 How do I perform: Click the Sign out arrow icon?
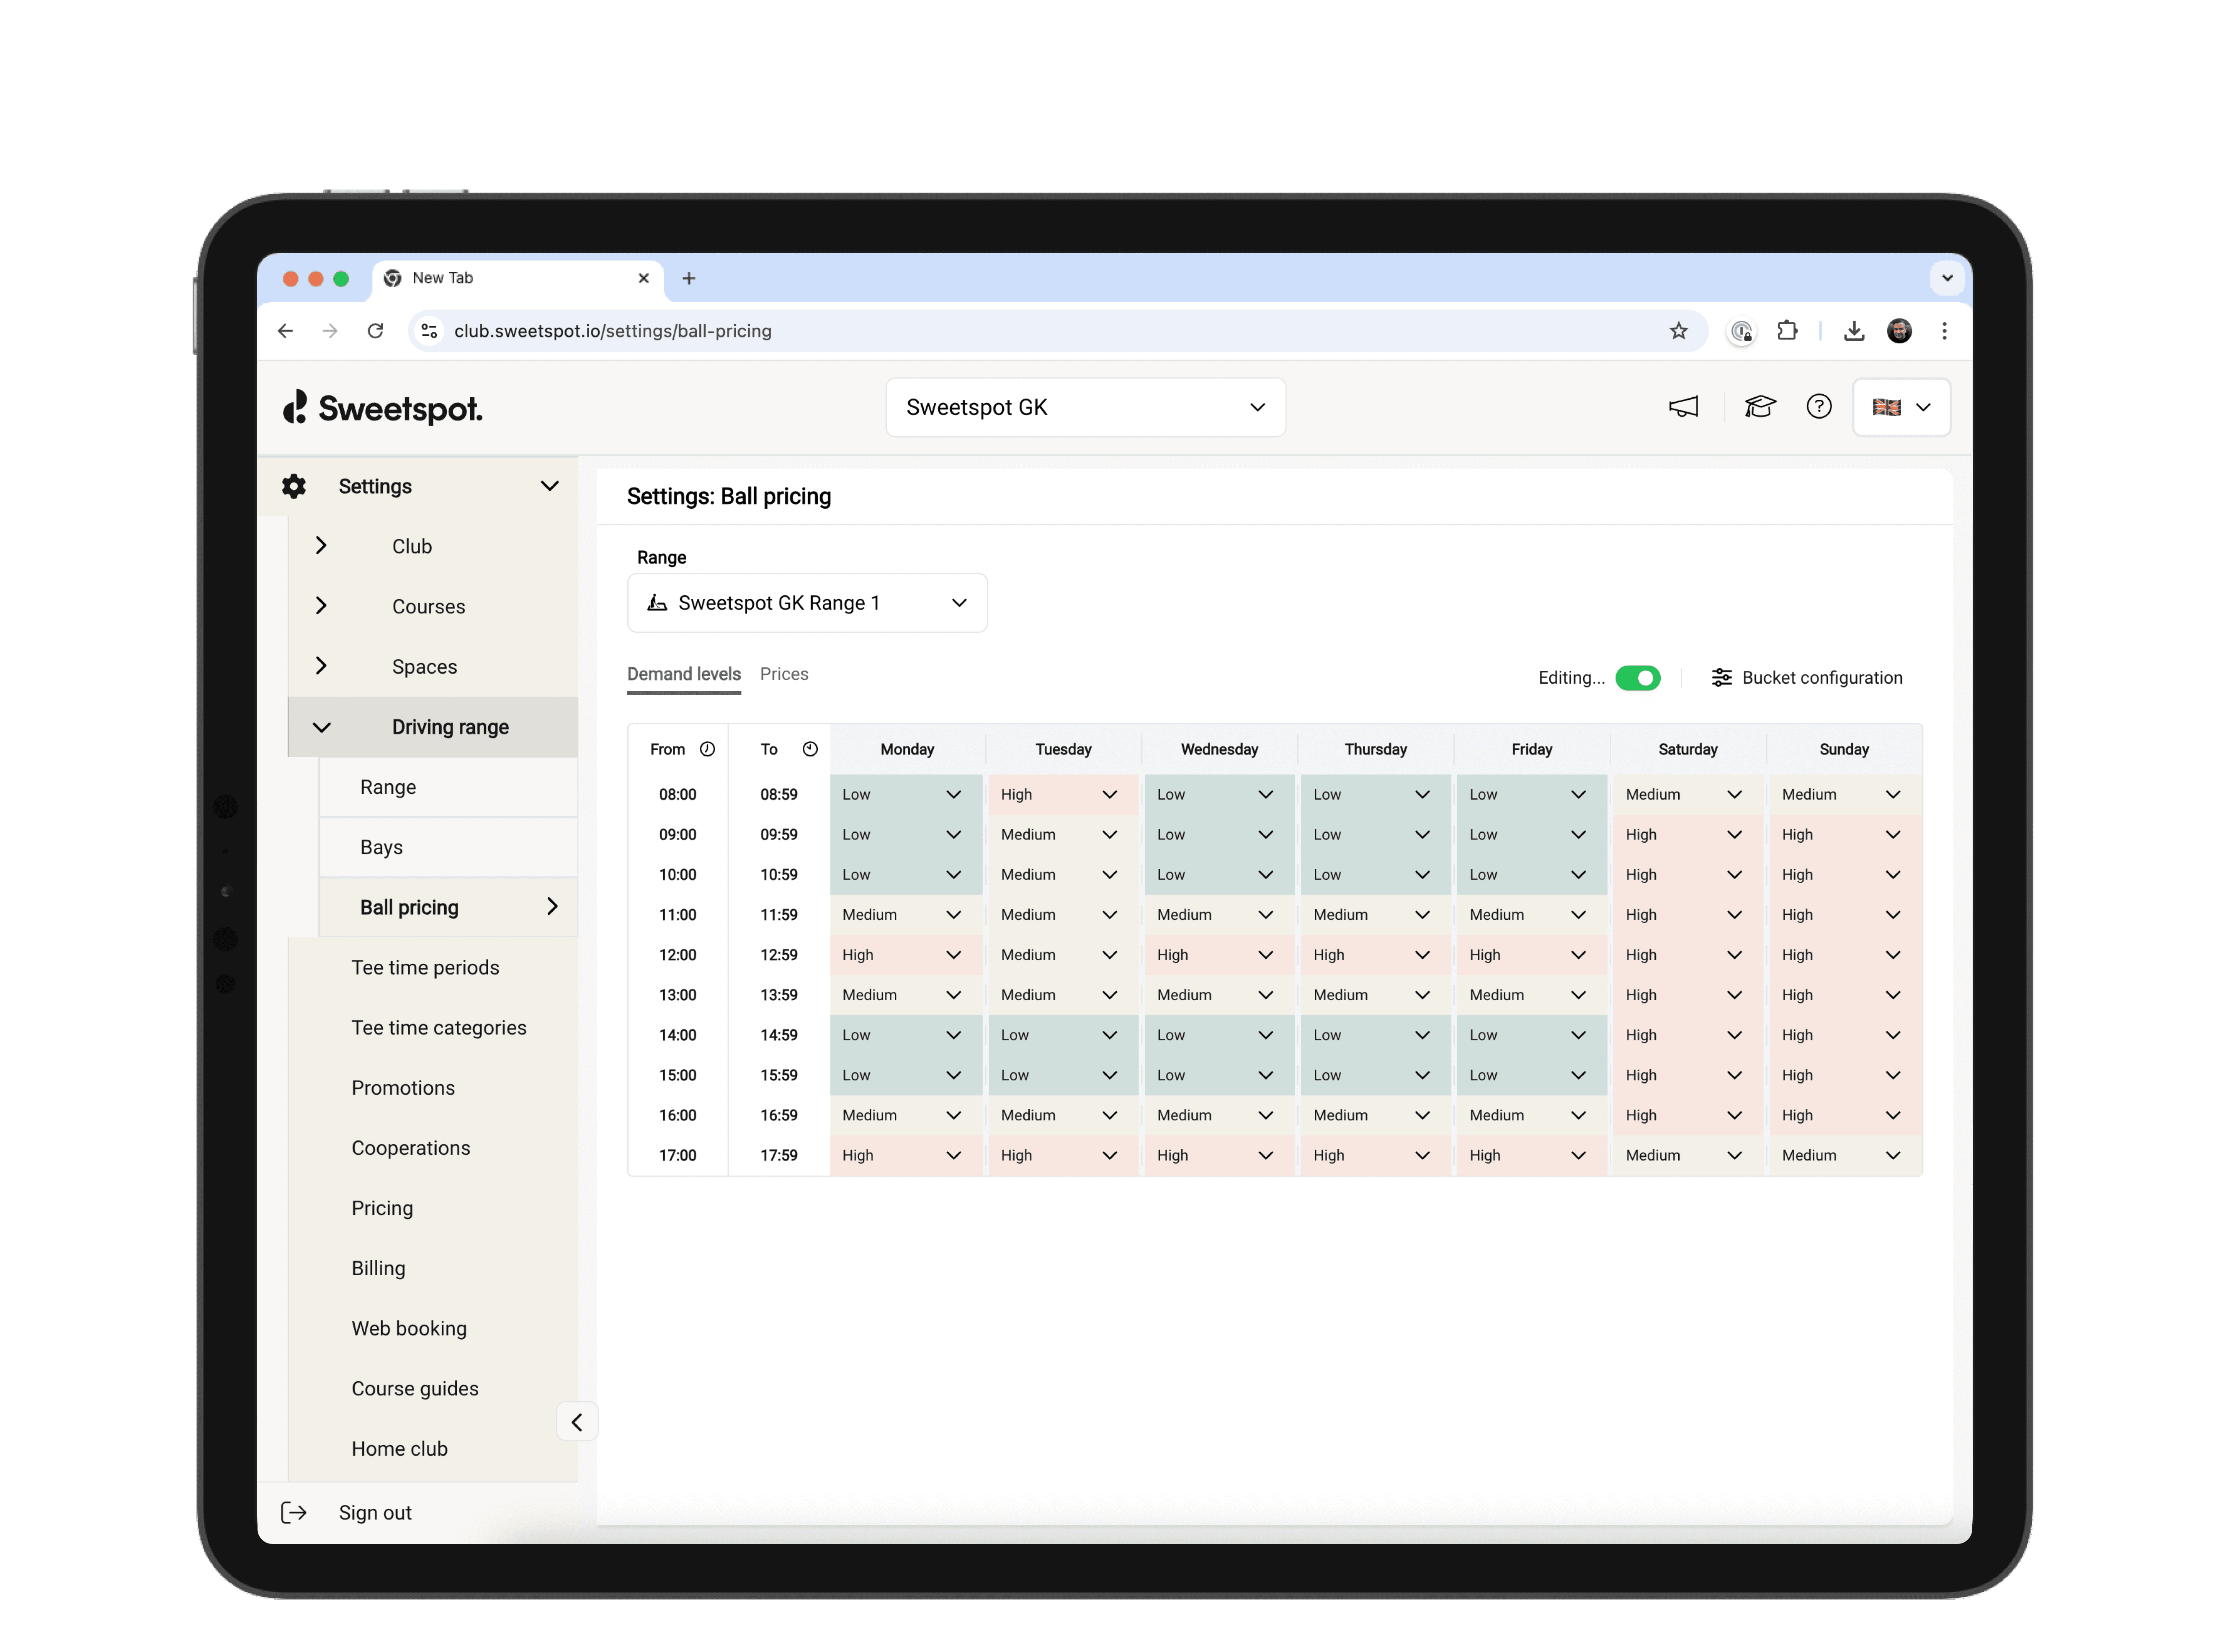pos(294,1512)
